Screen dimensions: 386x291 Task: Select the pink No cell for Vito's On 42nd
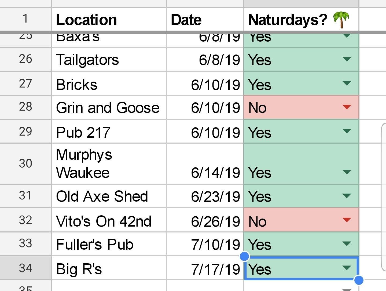coord(301,220)
